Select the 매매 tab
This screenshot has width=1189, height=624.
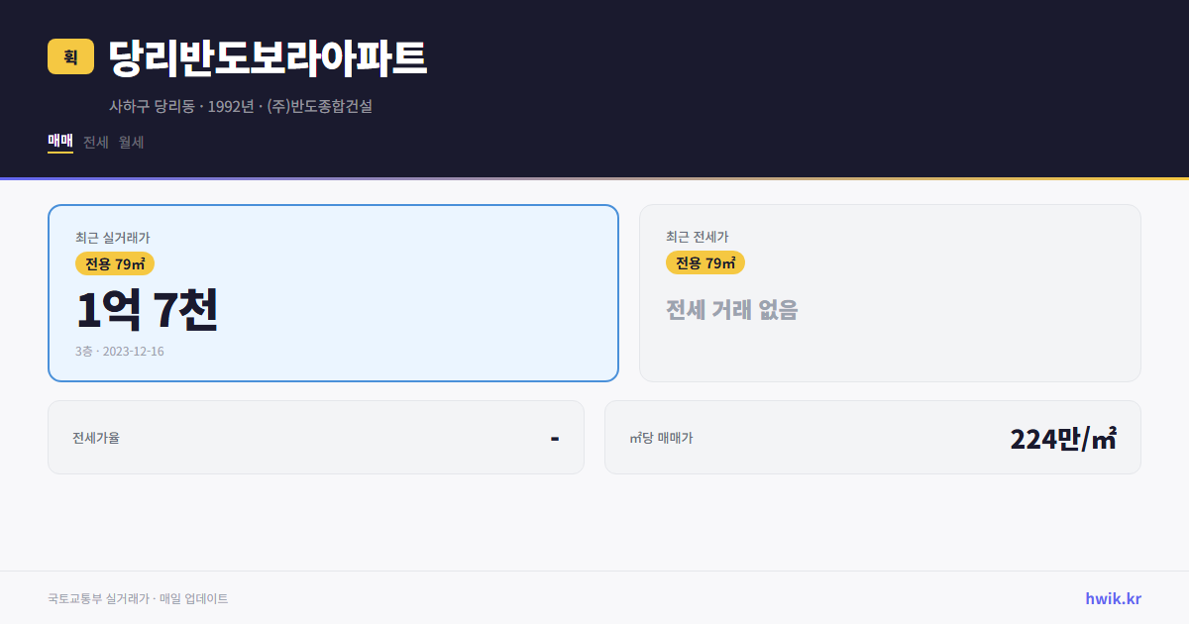[59, 142]
